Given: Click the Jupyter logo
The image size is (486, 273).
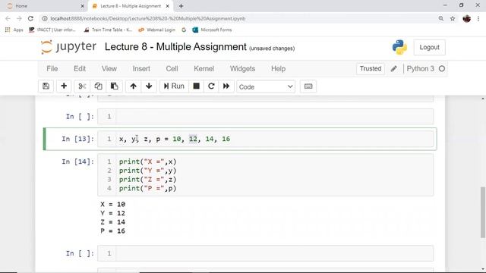Looking at the screenshot, I should coord(68,47).
